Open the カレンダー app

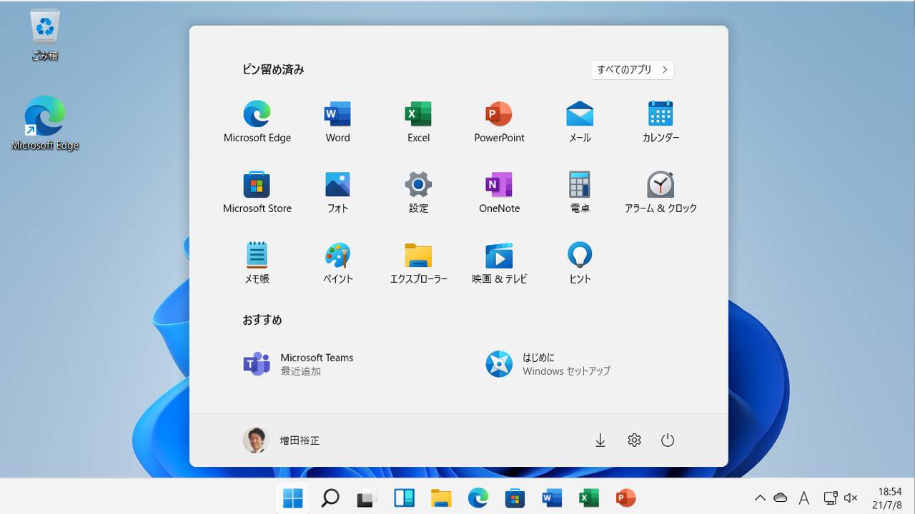(x=661, y=121)
